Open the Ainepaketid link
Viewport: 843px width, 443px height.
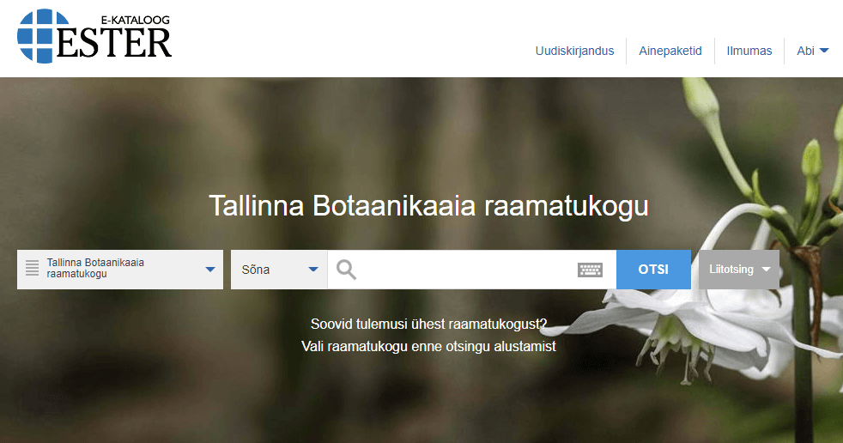point(670,51)
